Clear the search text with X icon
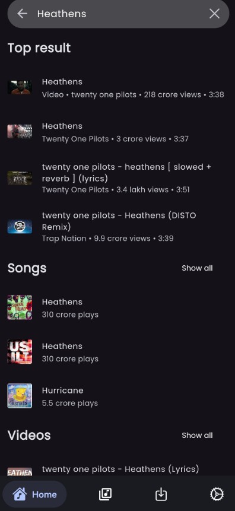Image resolution: width=235 pixels, height=511 pixels. pos(214,14)
